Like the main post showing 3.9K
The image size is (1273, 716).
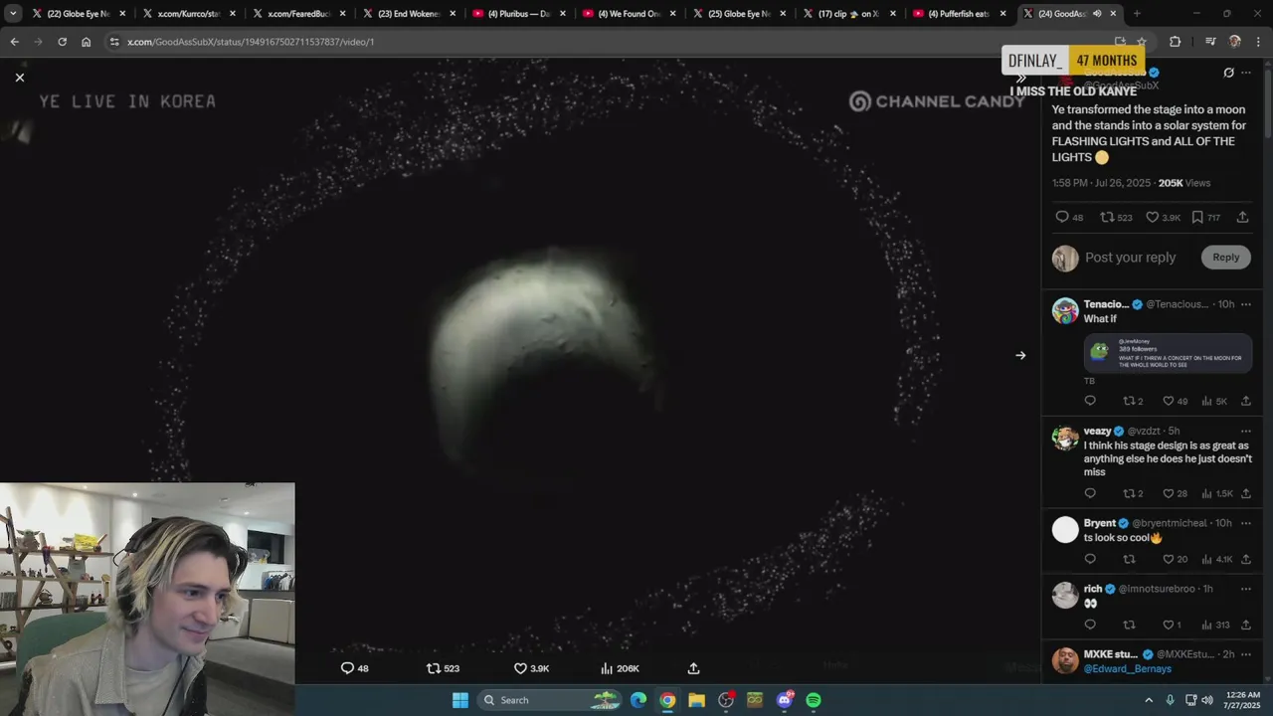pyautogui.click(x=1163, y=217)
